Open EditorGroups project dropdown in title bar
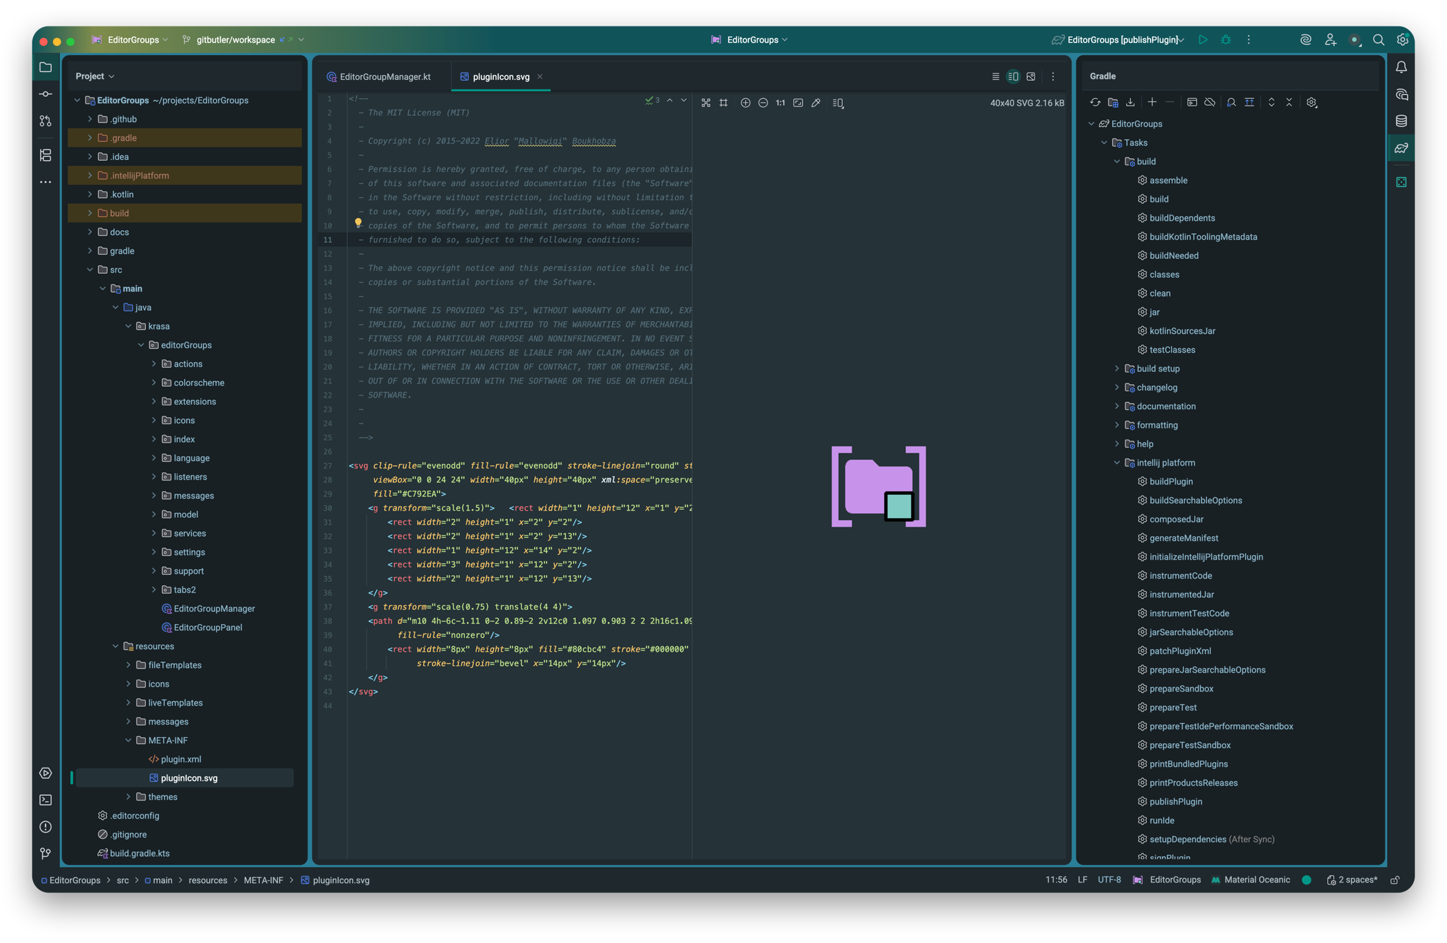This screenshot has width=1447, height=943. tap(130, 40)
